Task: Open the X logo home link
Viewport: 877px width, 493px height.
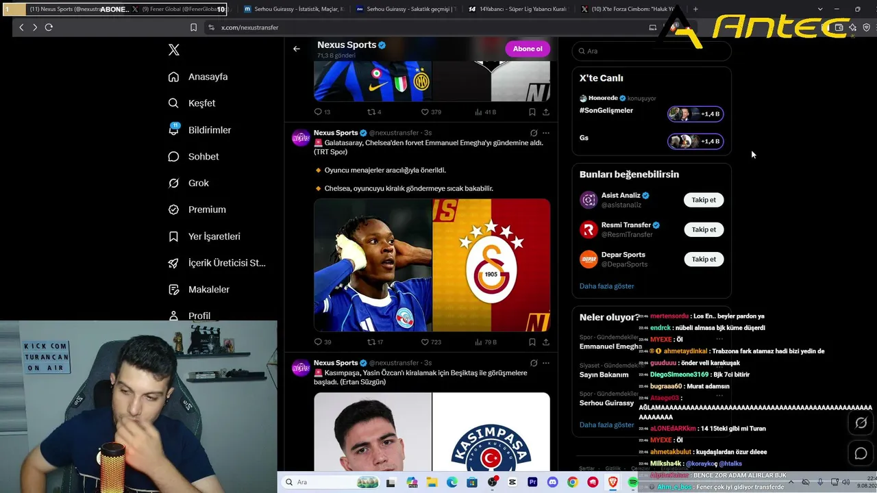Action: pos(174,50)
